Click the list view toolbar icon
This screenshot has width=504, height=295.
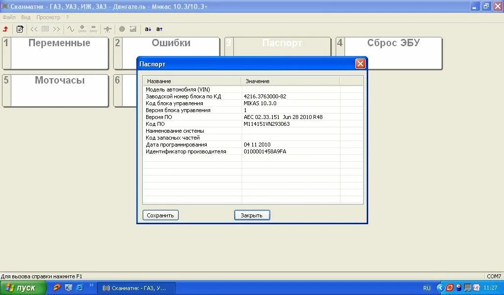(45, 29)
